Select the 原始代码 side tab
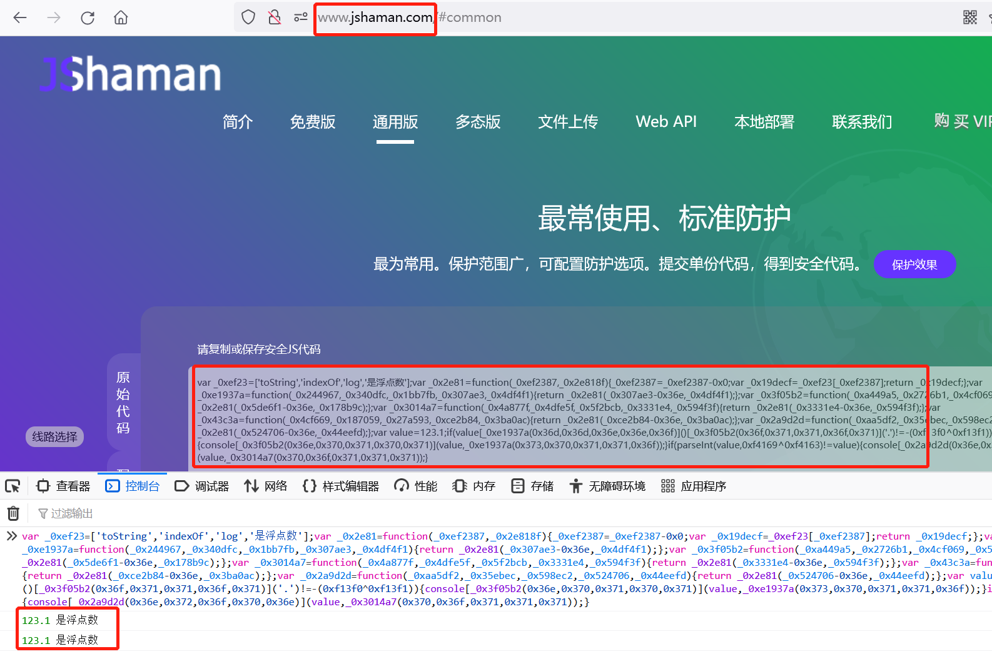 123,402
